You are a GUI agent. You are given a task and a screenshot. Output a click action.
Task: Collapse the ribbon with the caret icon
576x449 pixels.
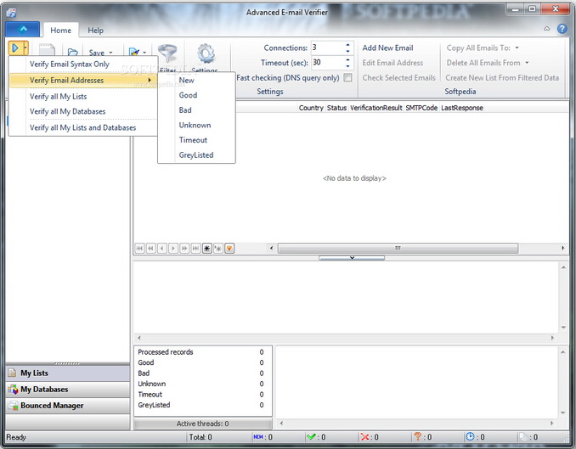pos(546,29)
